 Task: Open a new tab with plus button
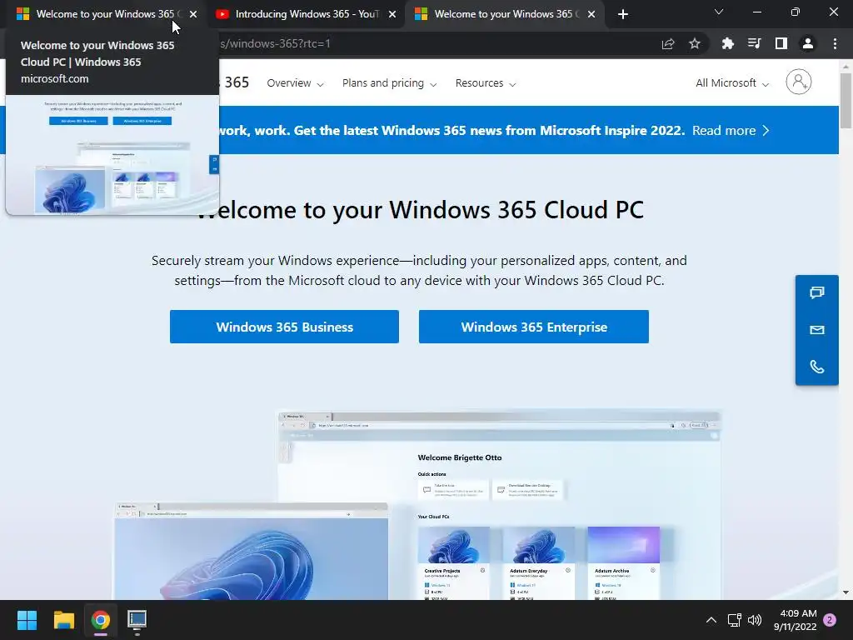point(623,14)
